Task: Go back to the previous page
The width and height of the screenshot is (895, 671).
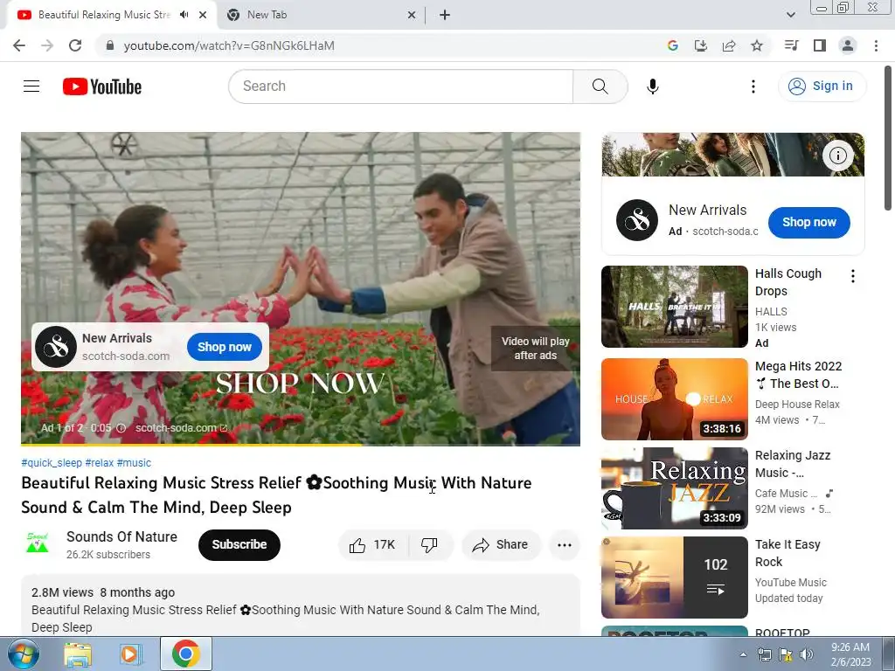Action: coord(19,45)
